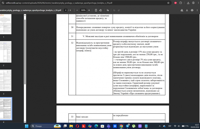The height and width of the screenshot is (129, 200).
Task: Open Microsoft Edge from the taskbar
Action: click(96, 126)
